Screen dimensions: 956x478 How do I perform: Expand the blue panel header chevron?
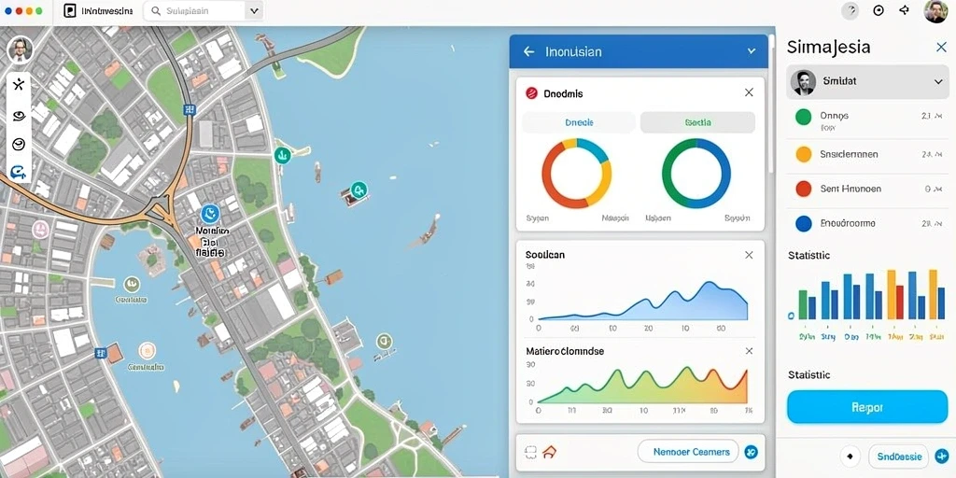click(752, 52)
